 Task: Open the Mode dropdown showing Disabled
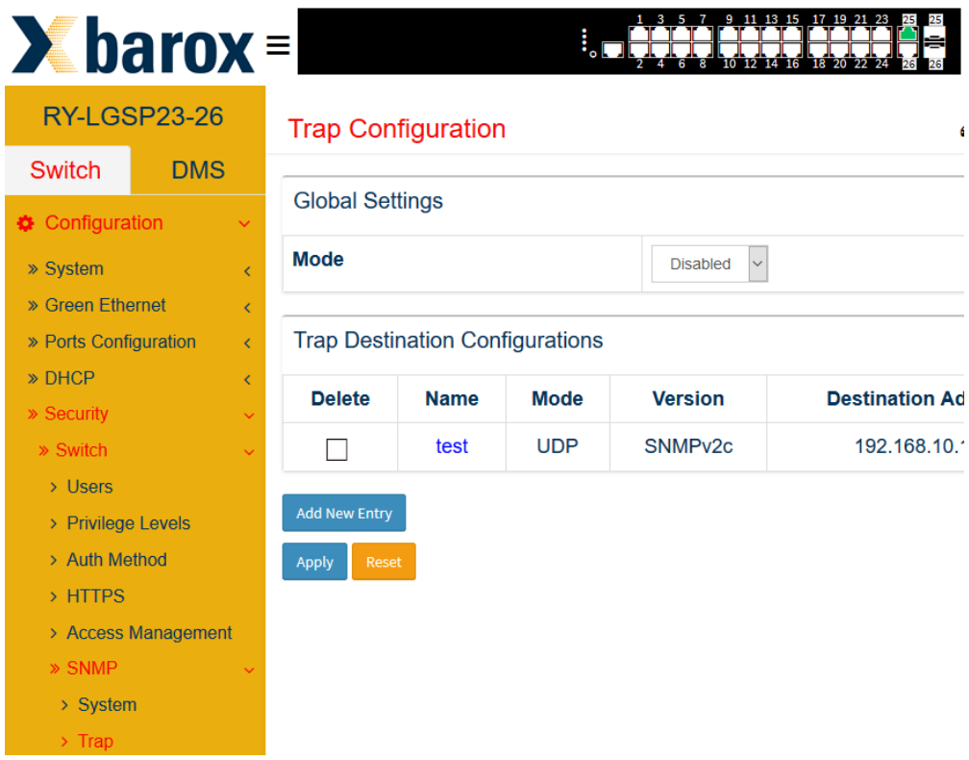pos(709,264)
